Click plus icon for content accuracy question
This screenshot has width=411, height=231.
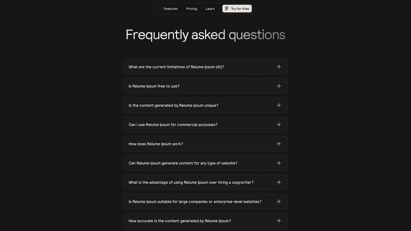[279, 221]
